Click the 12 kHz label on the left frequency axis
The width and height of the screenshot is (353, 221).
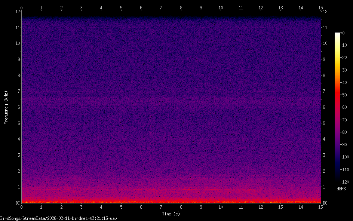click(x=17, y=11)
